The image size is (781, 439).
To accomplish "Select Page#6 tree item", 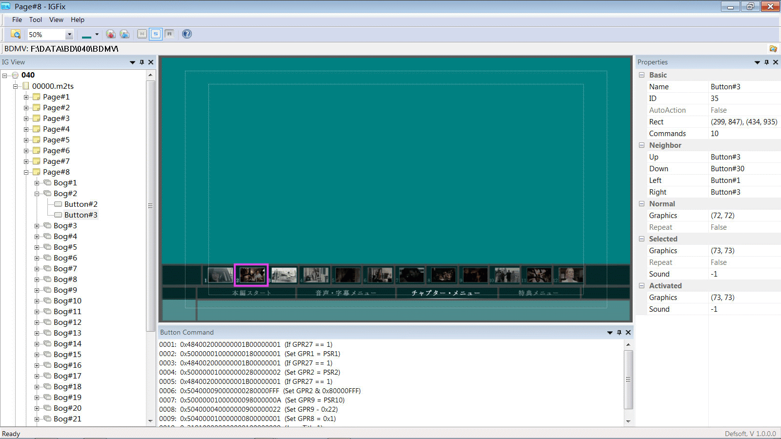I will click(56, 151).
